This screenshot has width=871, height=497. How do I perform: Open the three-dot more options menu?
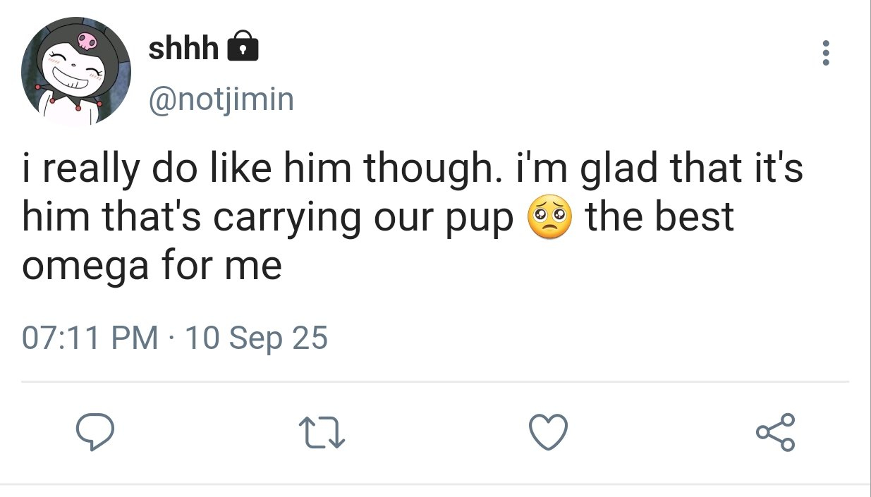click(826, 54)
